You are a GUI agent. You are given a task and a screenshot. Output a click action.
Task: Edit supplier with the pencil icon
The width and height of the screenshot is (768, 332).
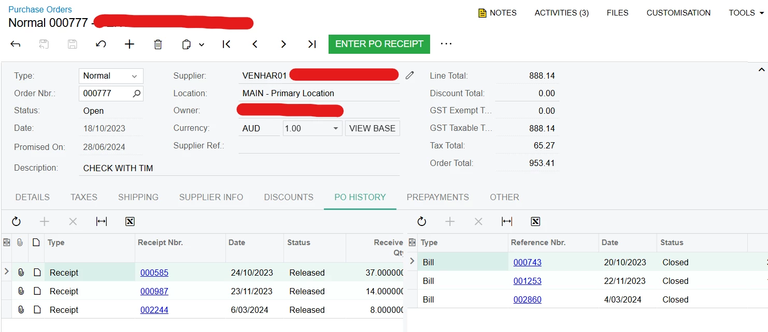point(410,76)
